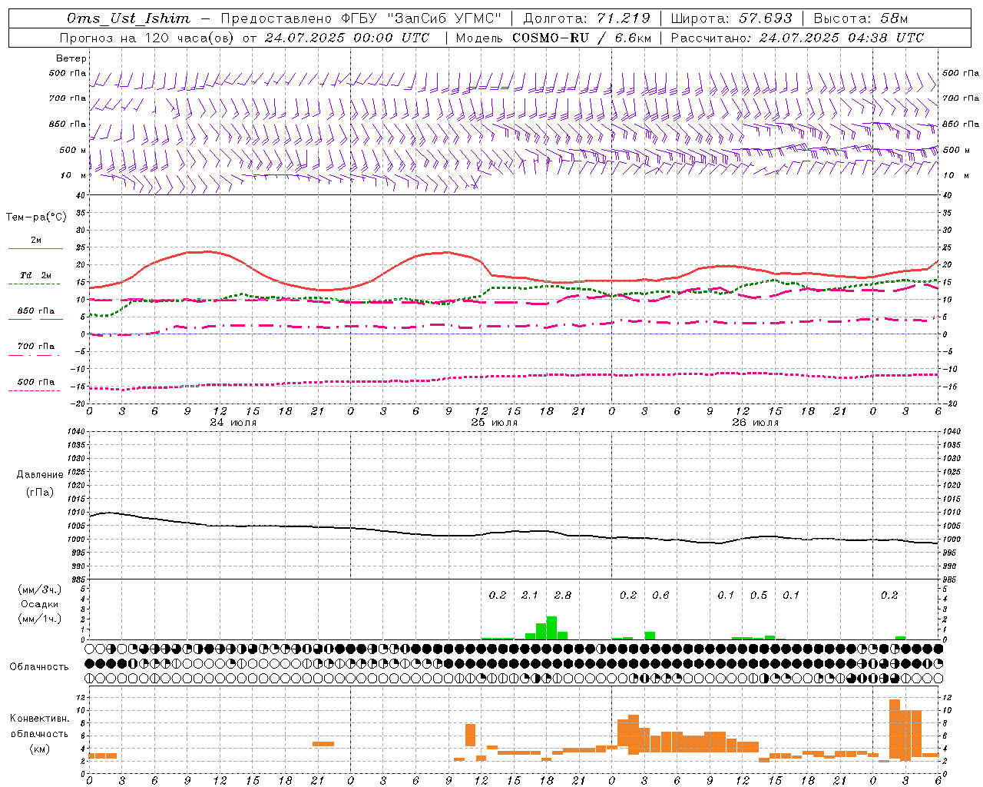Click the 6.6км grid resolution text
Image resolution: width=983 pixels, height=787 pixels.
[634, 38]
